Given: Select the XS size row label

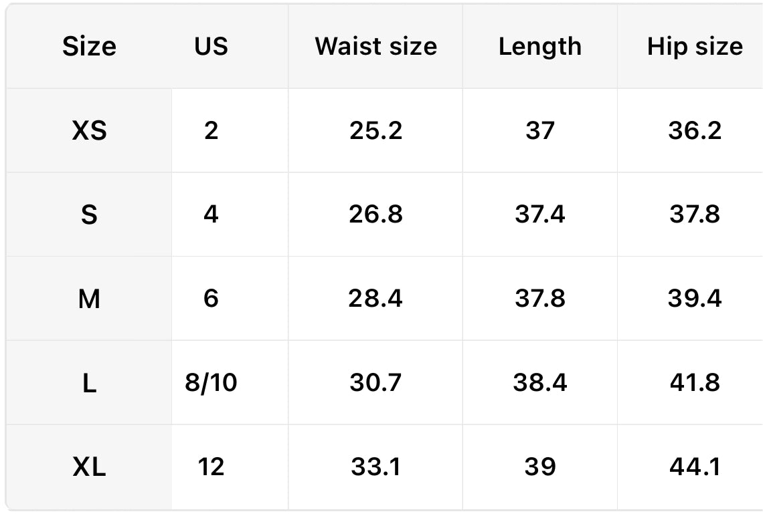Looking at the screenshot, I should pyautogui.click(x=89, y=130).
